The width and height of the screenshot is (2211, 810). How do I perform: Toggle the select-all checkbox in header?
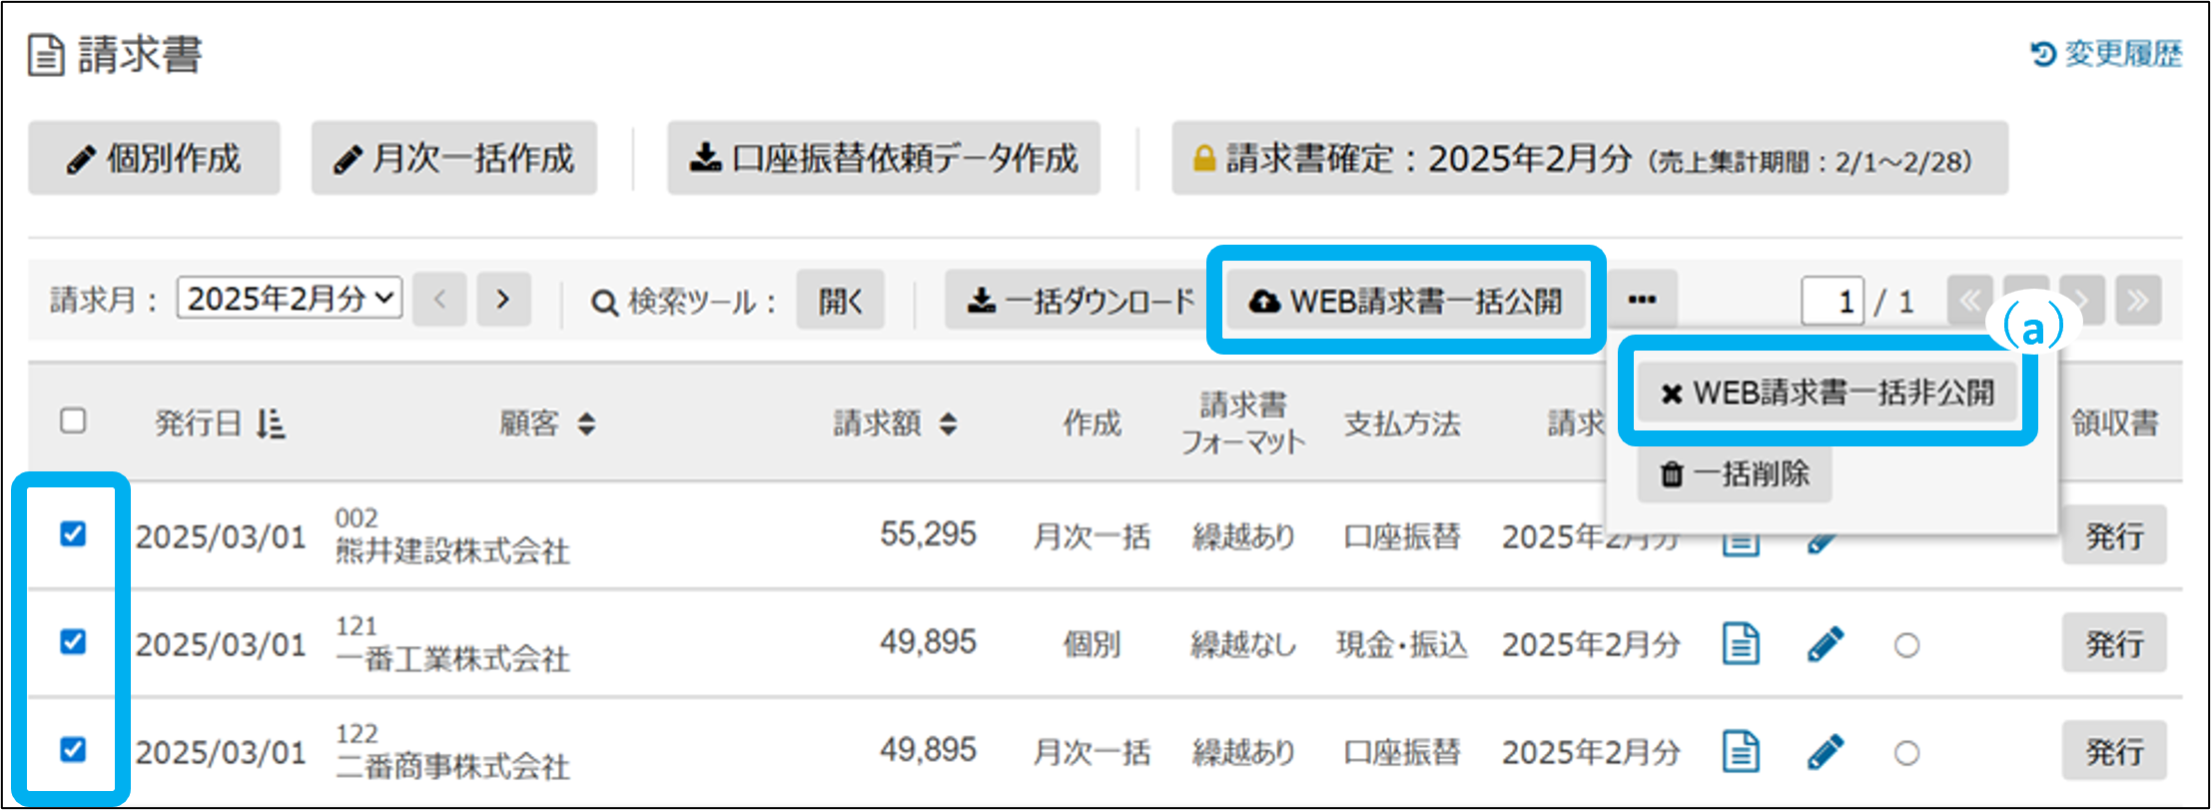(x=73, y=420)
